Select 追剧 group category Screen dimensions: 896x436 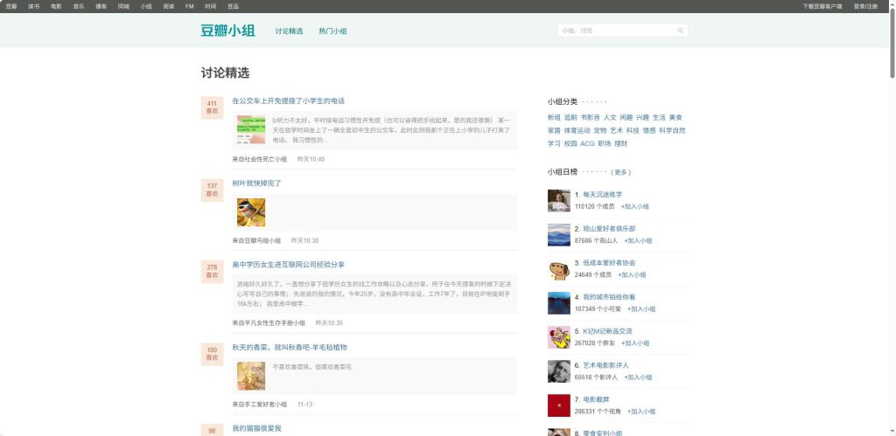(570, 118)
